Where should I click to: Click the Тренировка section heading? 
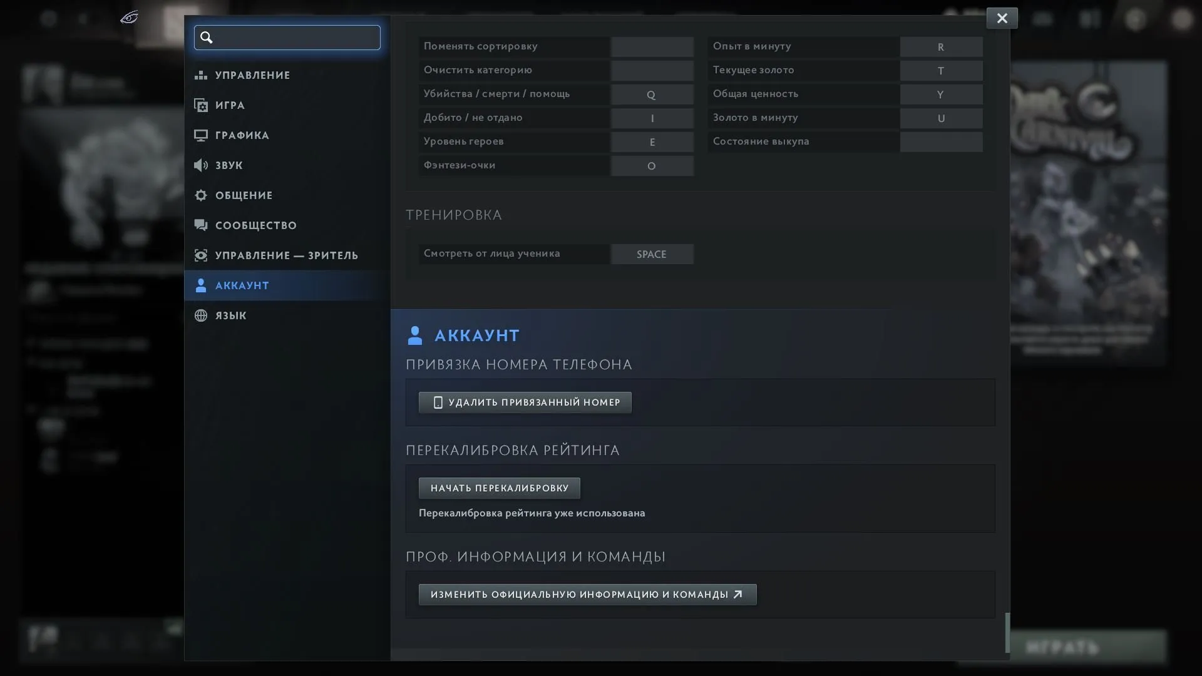tap(454, 215)
